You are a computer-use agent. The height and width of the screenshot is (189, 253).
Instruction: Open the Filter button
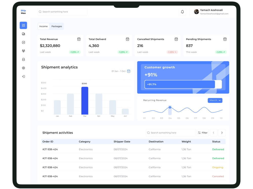203,133
